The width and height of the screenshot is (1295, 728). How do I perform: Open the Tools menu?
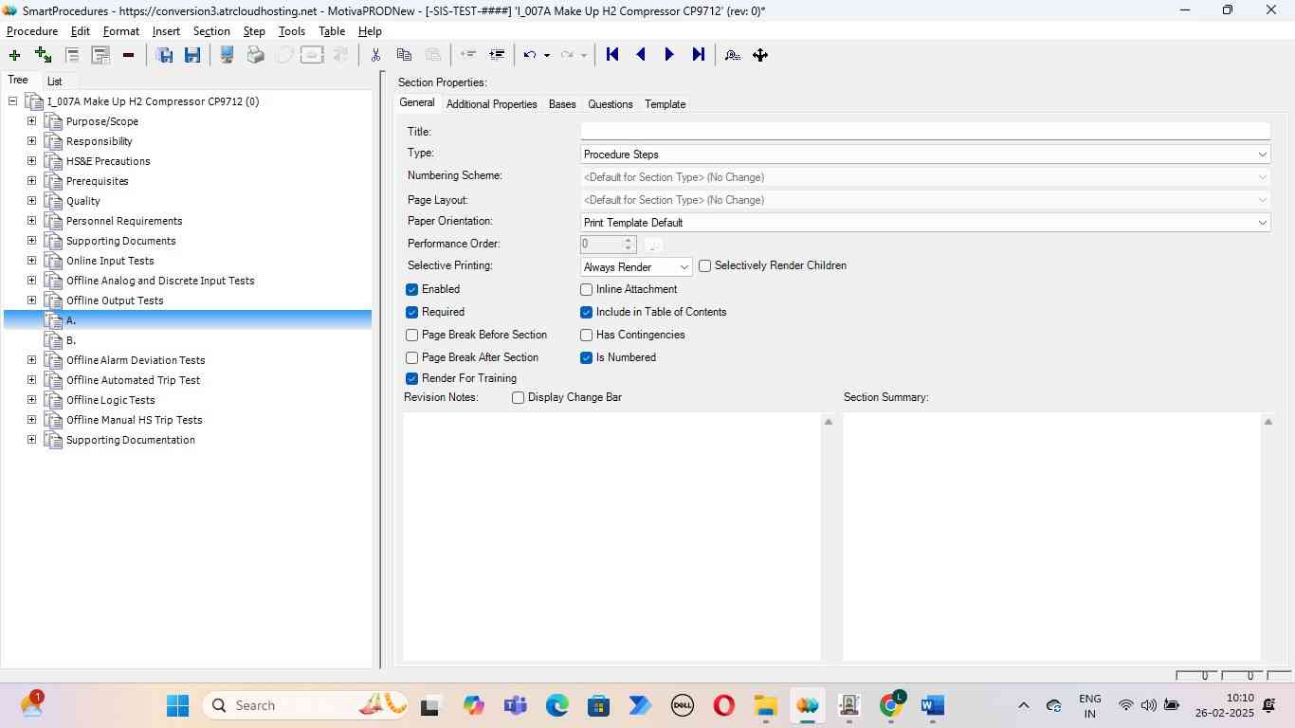coord(292,31)
